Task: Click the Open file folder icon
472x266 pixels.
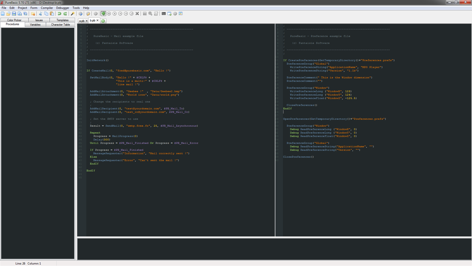Action: (8, 14)
